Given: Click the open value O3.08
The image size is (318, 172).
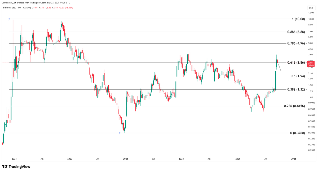Looking at the screenshot, I should coord(35,8).
